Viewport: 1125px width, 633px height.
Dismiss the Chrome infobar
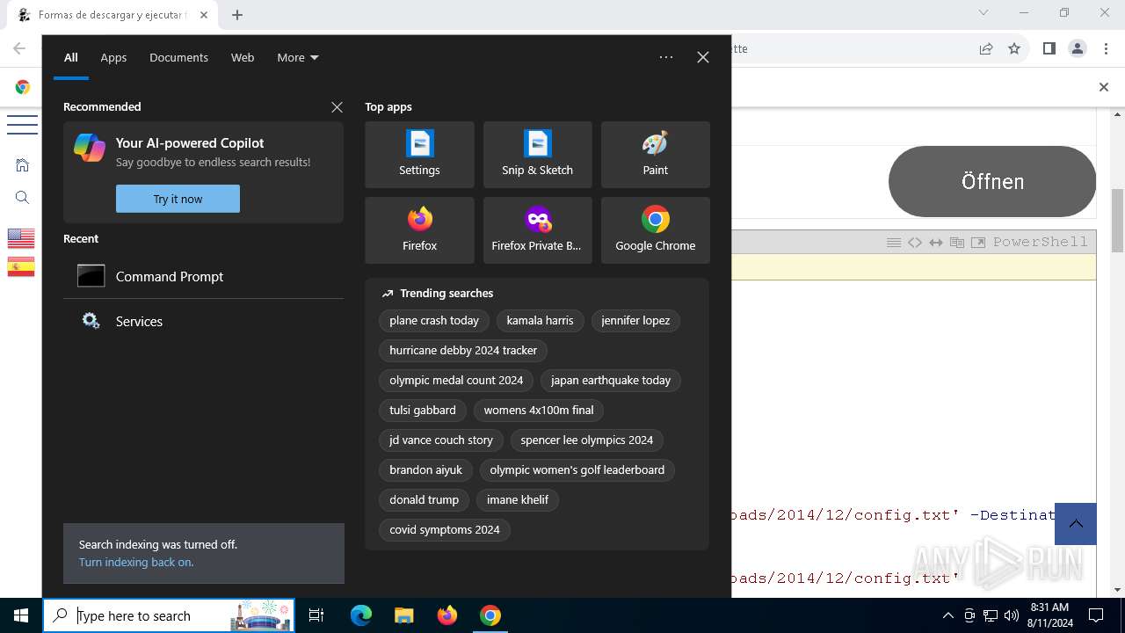point(1104,87)
